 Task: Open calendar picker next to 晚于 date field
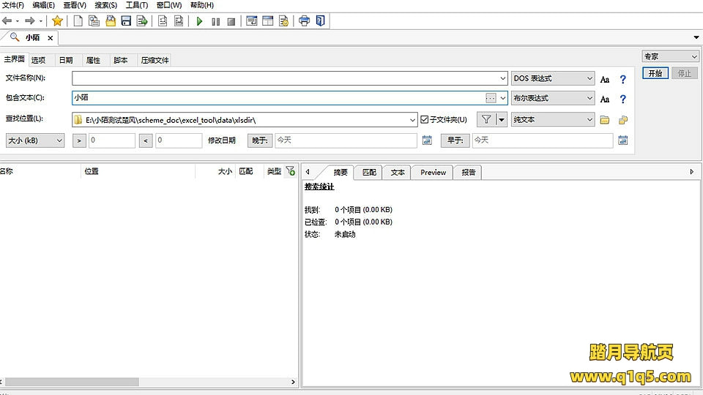(427, 140)
